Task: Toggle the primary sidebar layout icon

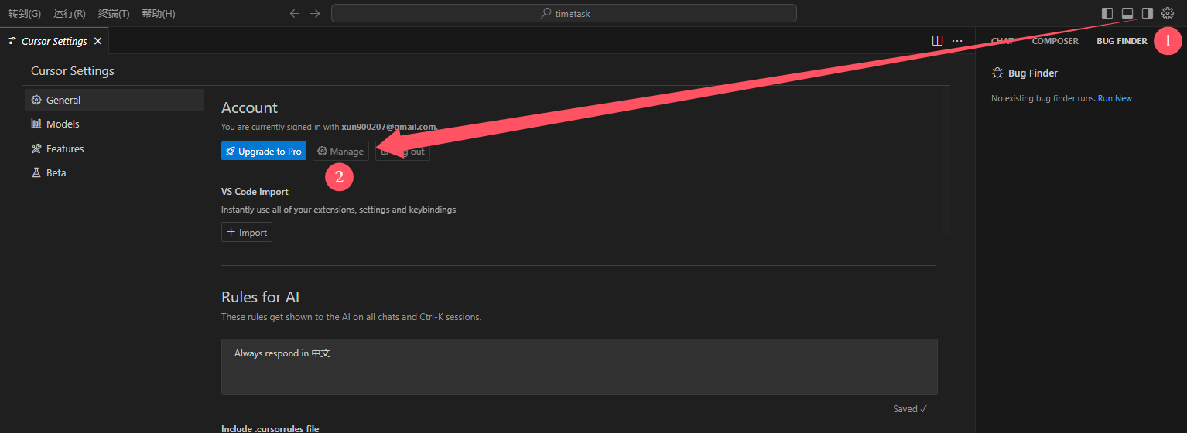Action: point(1107,13)
